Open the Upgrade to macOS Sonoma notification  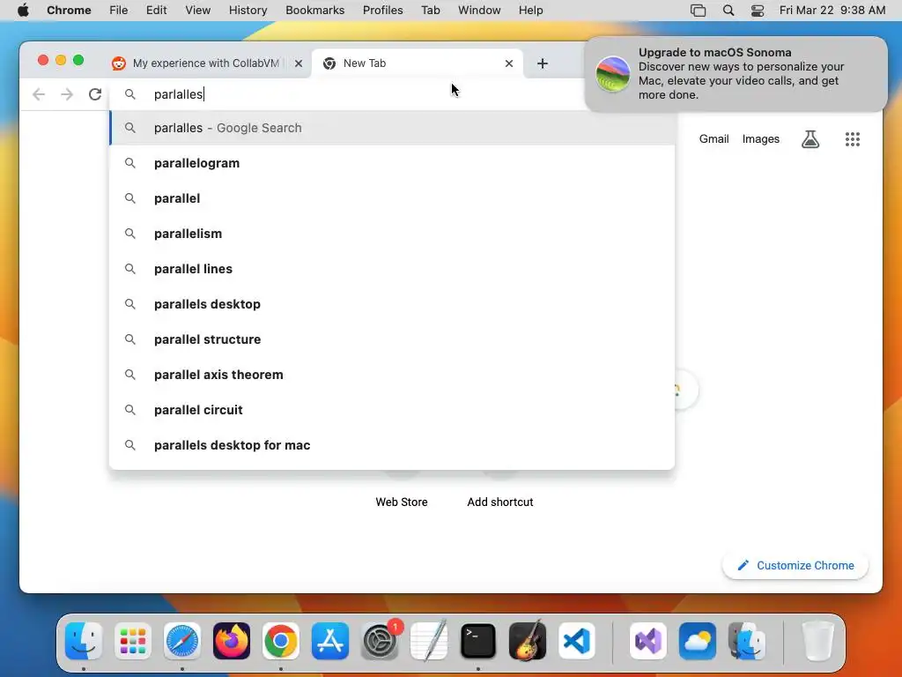tap(736, 74)
